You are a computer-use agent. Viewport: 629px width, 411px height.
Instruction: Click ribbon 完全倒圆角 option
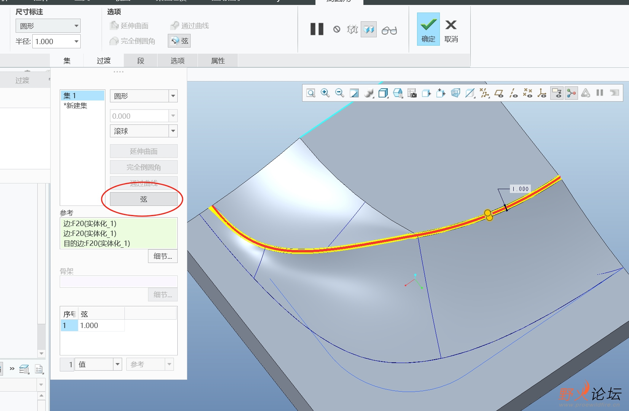132,41
